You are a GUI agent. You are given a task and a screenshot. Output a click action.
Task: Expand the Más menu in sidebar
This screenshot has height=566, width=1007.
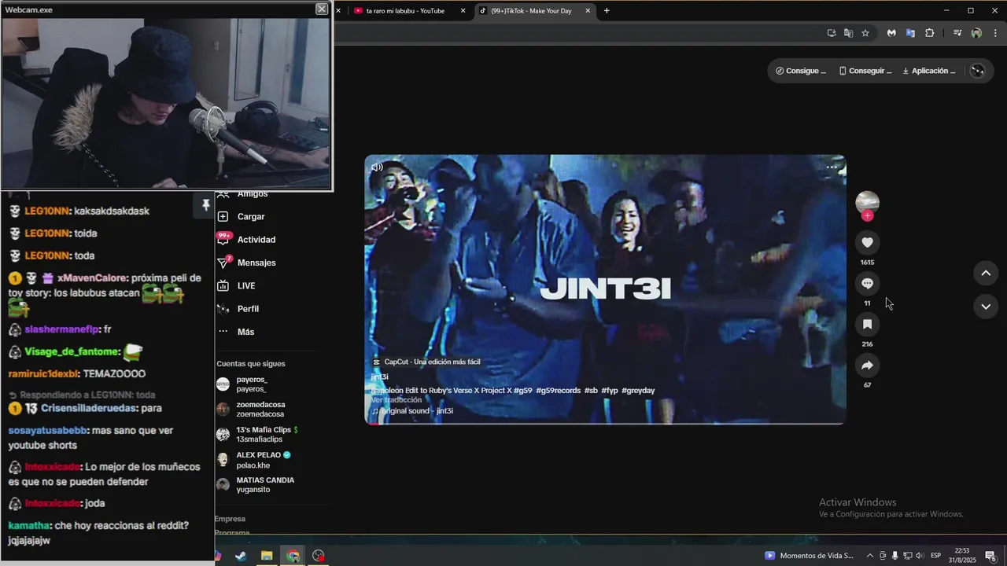[236, 332]
